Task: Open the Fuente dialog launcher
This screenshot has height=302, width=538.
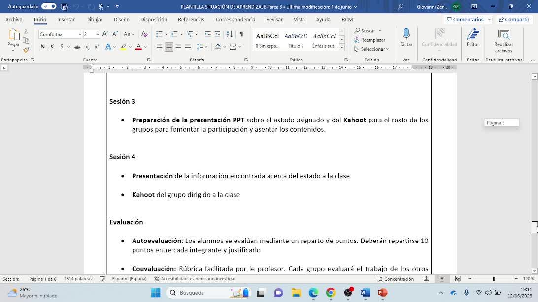Action: [149, 60]
